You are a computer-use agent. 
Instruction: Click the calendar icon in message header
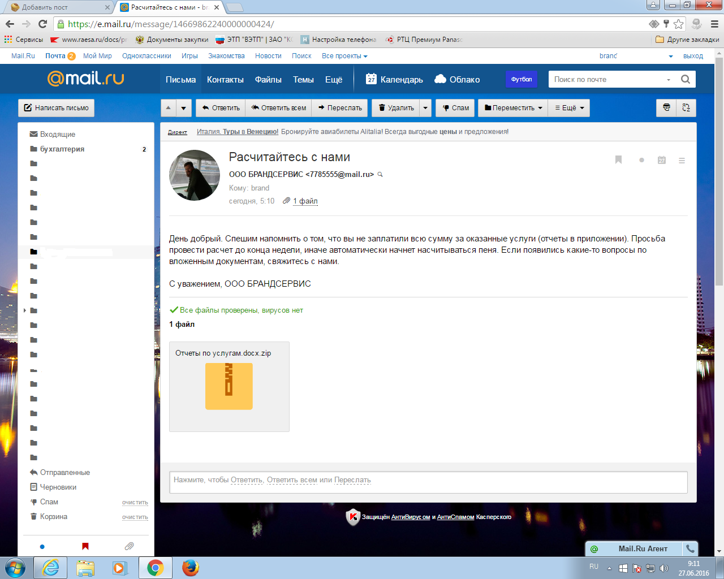point(661,160)
